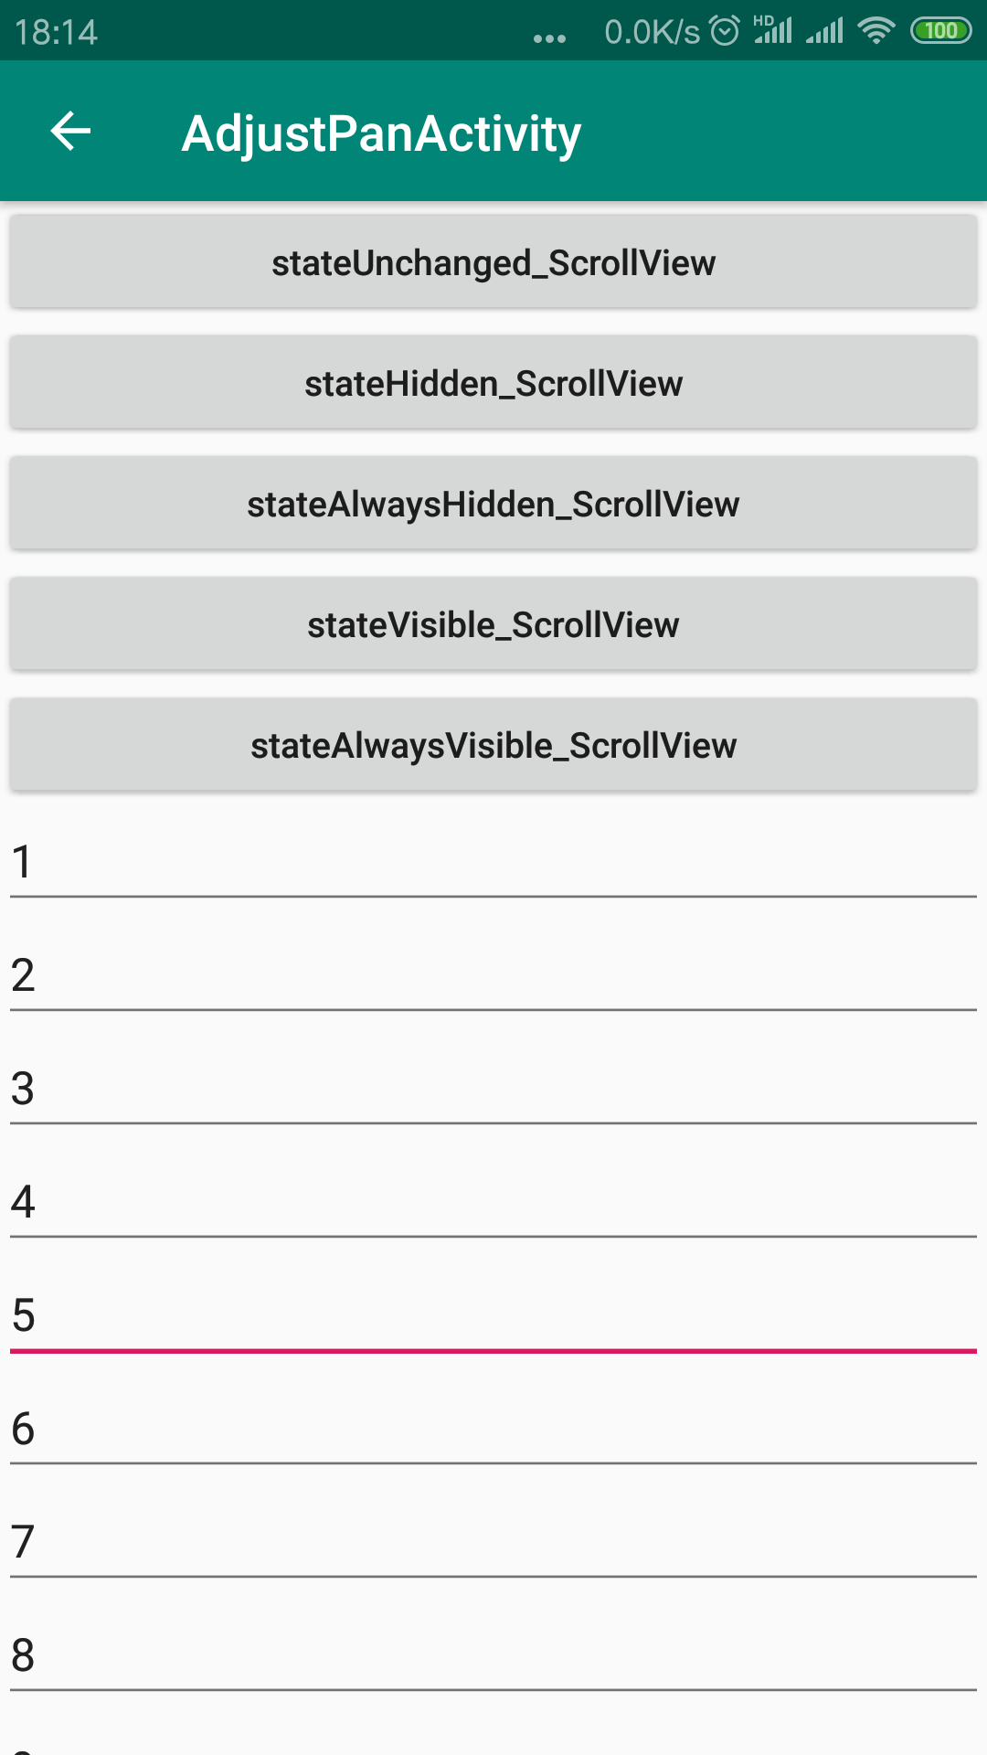The image size is (987, 1755).
Task: Choose stateAlwaysVisible_ScrollView button
Action: click(x=493, y=745)
